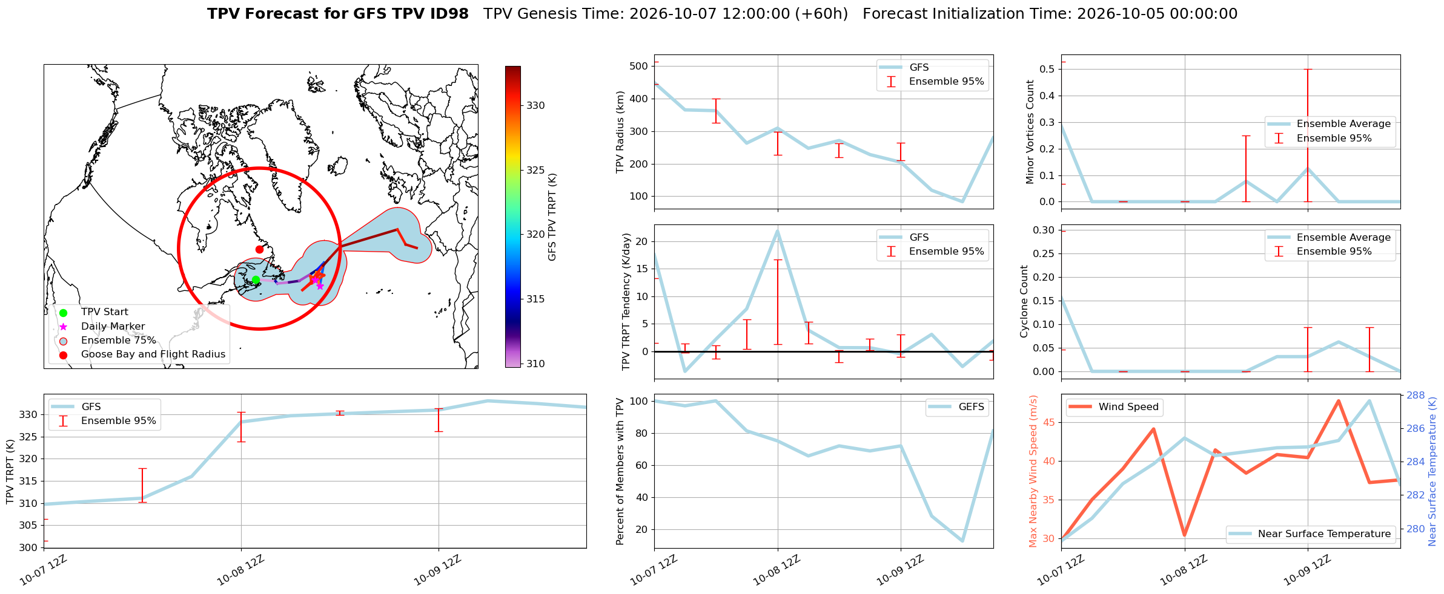
Task: Click Ensemble 95% legend in TRPT Tendency plot
Action: [x=932, y=252]
